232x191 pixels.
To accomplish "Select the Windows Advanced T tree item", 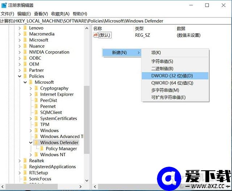I will [x=62, y=137].
